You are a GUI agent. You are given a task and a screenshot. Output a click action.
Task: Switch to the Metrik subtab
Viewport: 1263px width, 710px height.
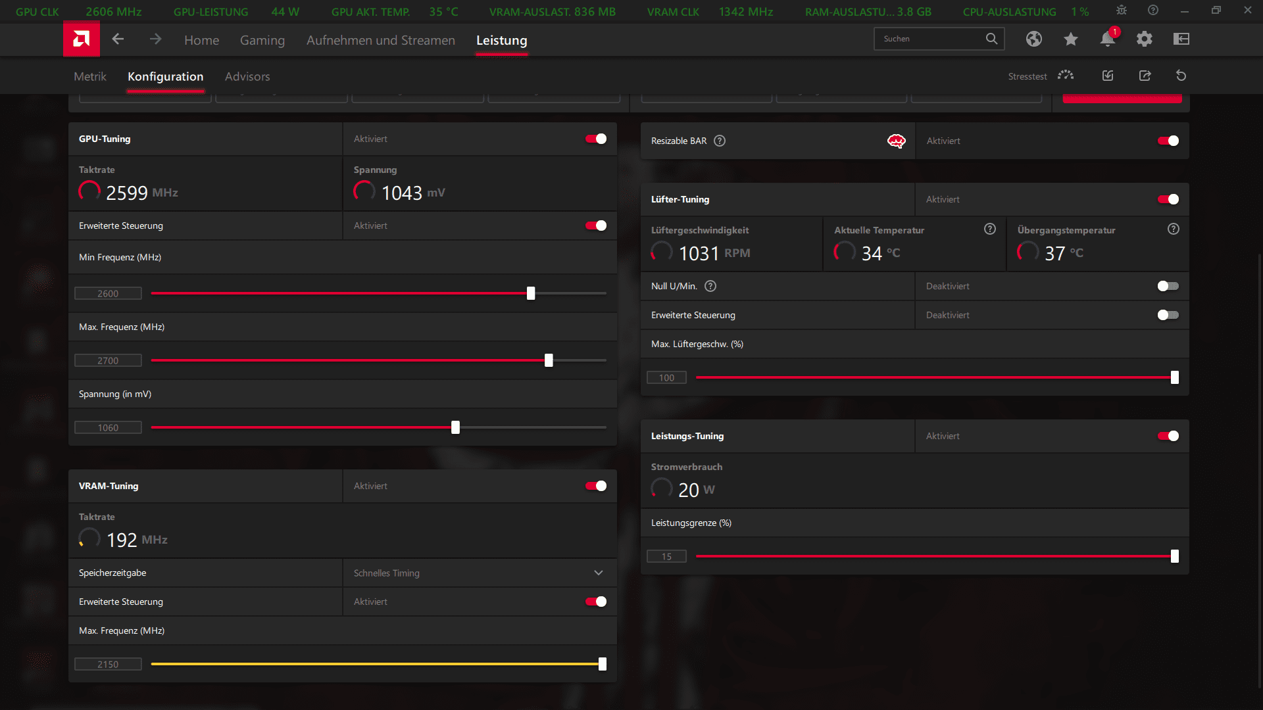pos(89,76)
